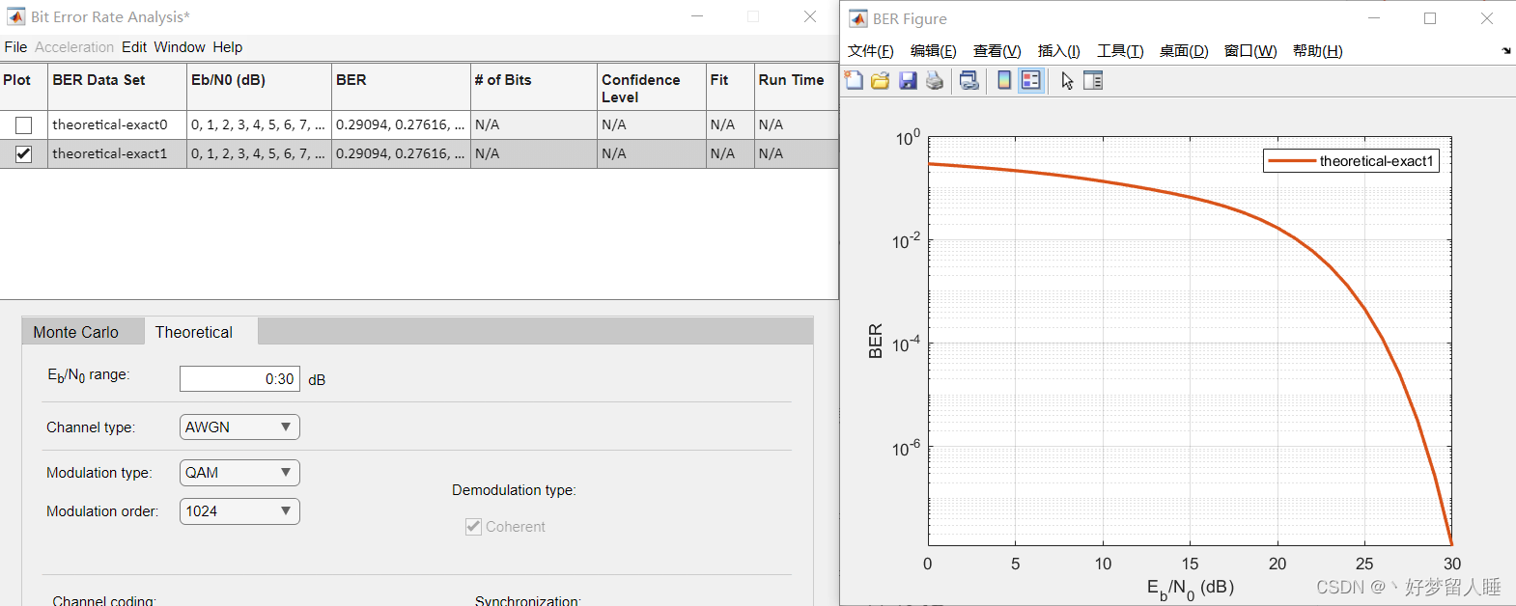Check the Plot box for theoretical-exact0
The height and width of the screenshot is (606, 1516).
tap(24, 124)
